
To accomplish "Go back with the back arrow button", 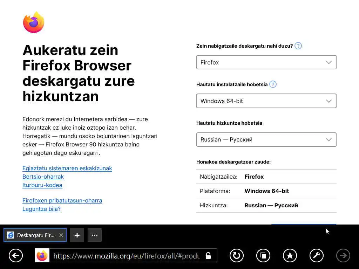I will pos(16,255).
